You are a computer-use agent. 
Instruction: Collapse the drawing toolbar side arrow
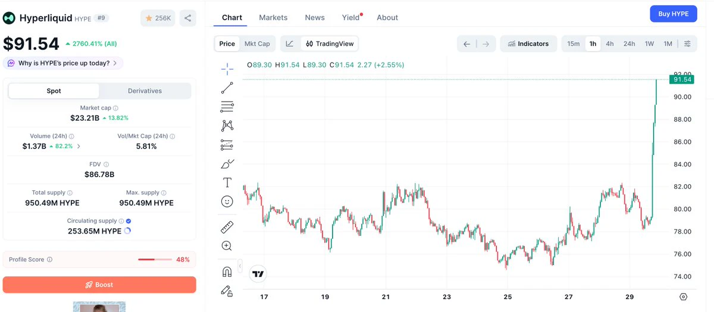click(x=240, y=266)
